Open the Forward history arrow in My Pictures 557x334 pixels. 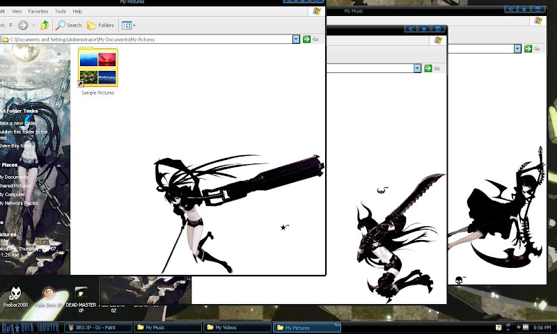(33, 25)
